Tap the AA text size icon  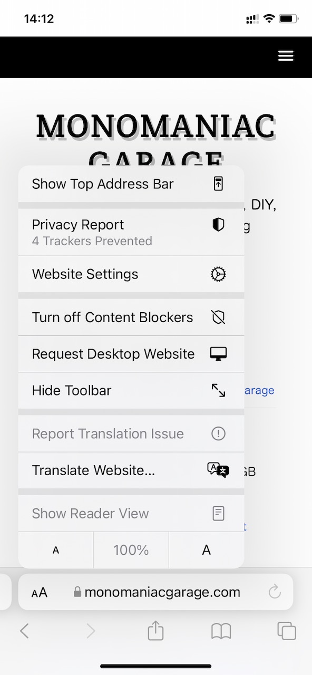click(x=40, y=592)
